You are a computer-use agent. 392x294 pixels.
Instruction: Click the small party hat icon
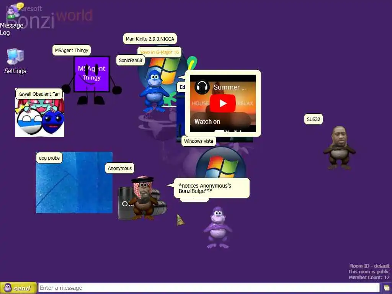pyautogui.click(x=180, y=220)
